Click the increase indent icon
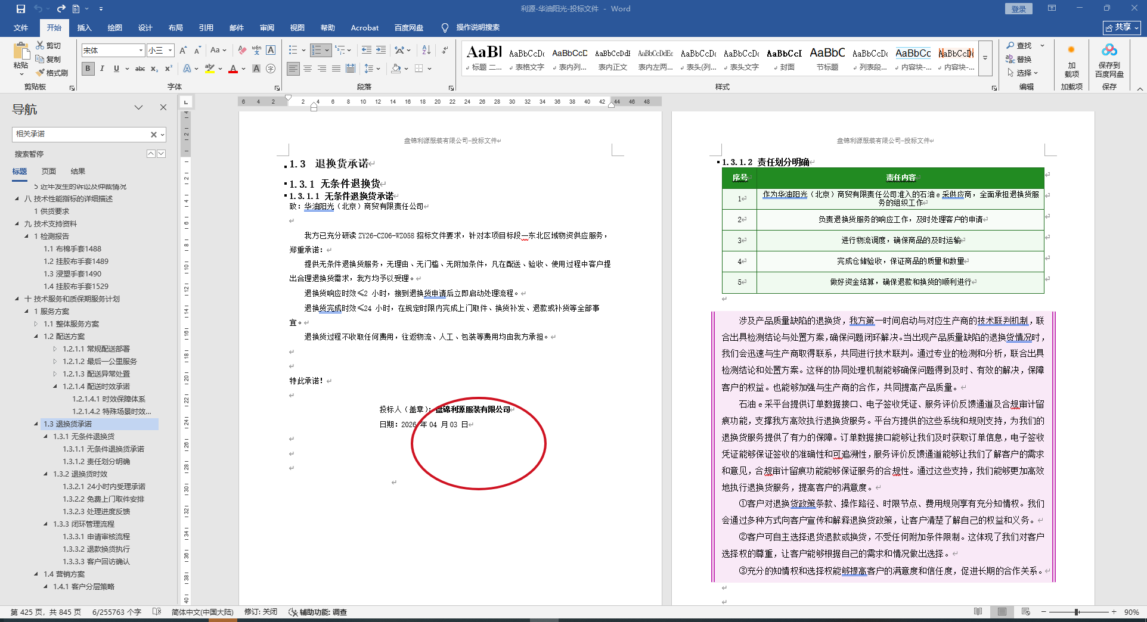The width and height of the screenshot is (1147, 622). [381, 50]
